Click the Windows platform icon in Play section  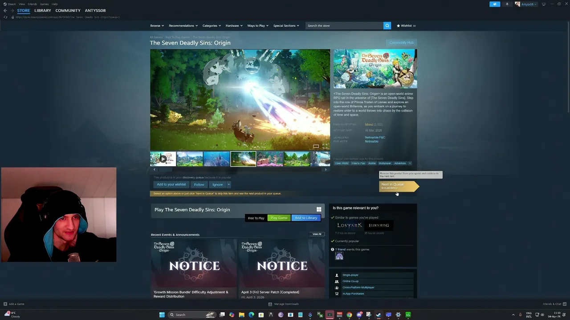[x=319, y=209]
